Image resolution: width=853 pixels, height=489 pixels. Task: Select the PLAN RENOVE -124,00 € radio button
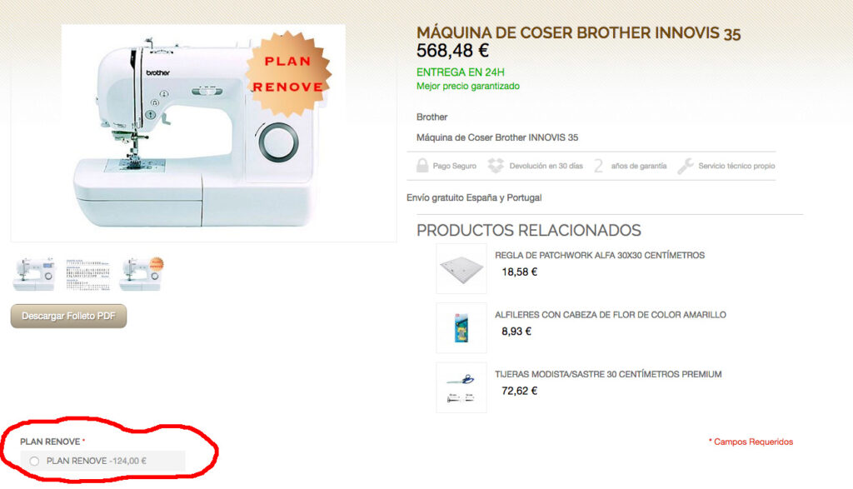coord(34,462)
